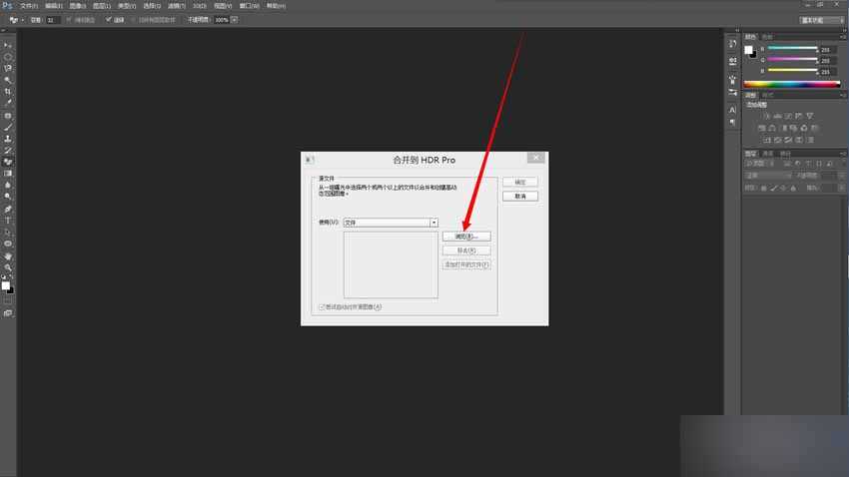Select the Gradient tool

8,174
